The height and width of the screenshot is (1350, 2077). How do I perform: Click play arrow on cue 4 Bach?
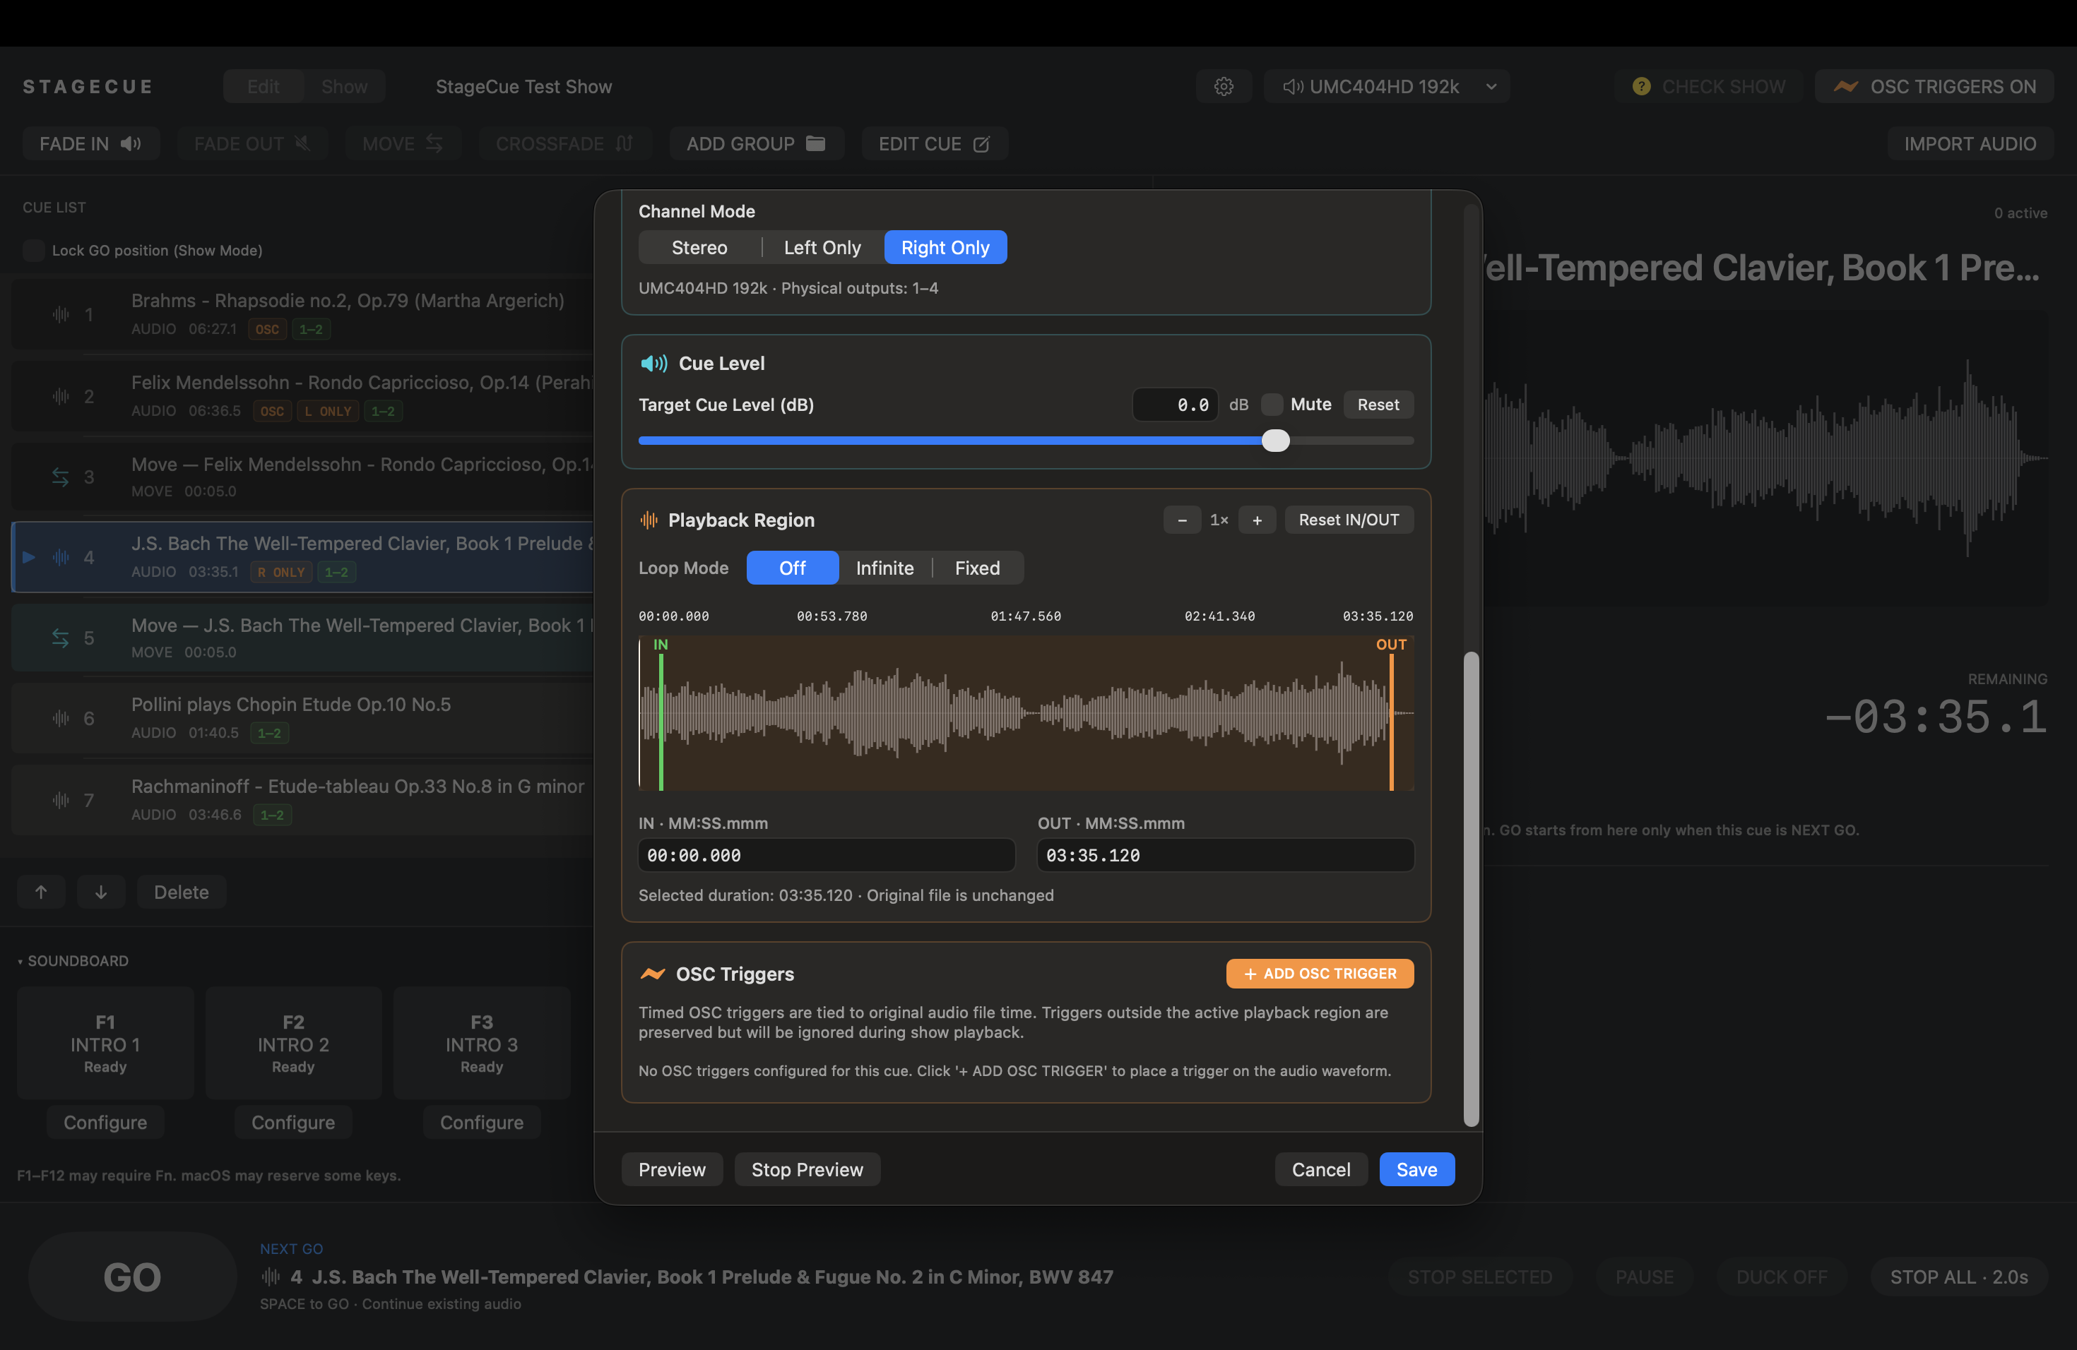point(29,557)
